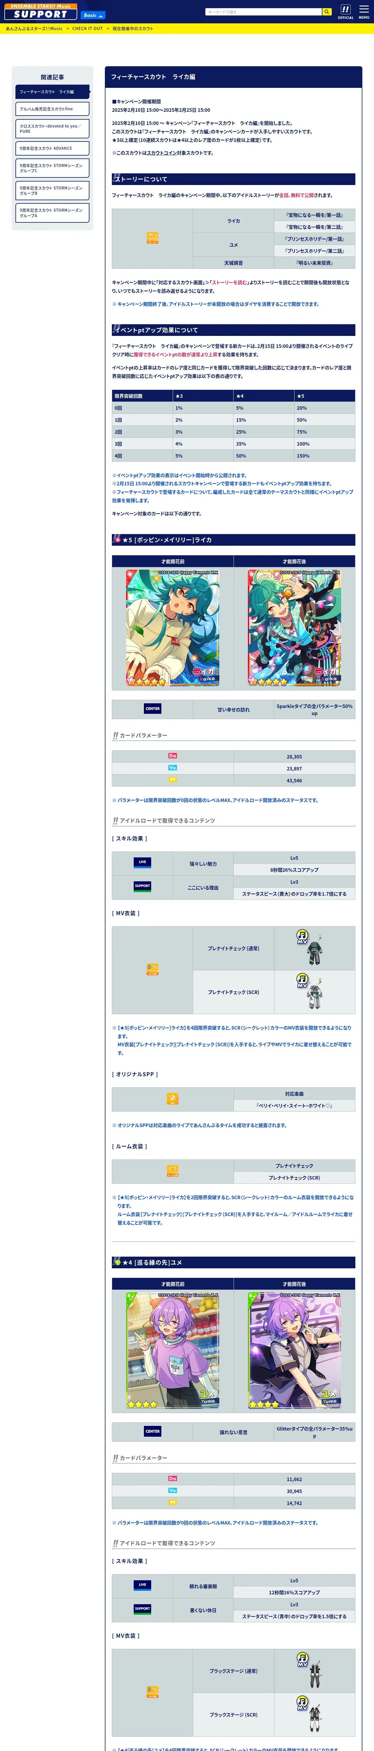Click the 12秒間16%スコアアップ skill effect
This screenshot has height=1751, width=374.
(x=294, y=1592)
